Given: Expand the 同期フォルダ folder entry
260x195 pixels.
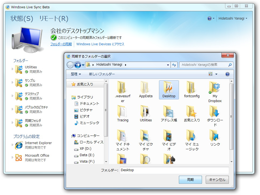Looking at the screenshot, I should 12,123.
